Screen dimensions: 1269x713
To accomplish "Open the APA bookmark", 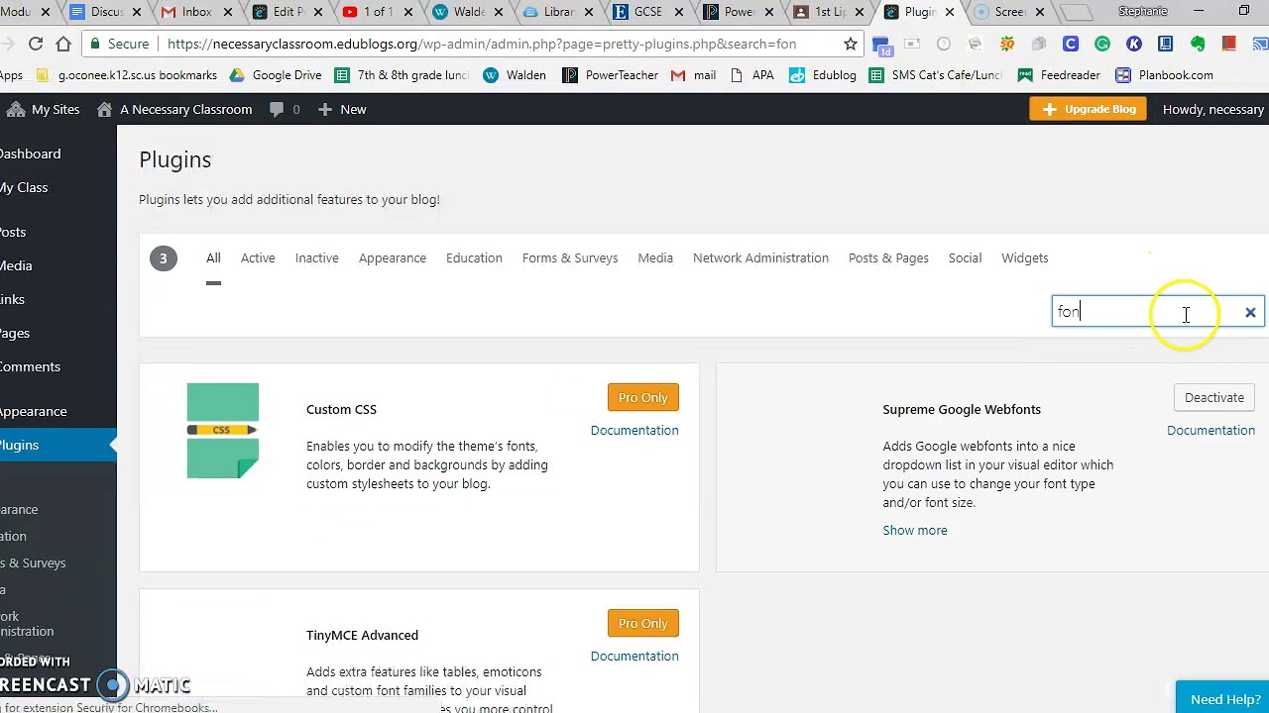I will pyautogui.click(x=751, y=75).
